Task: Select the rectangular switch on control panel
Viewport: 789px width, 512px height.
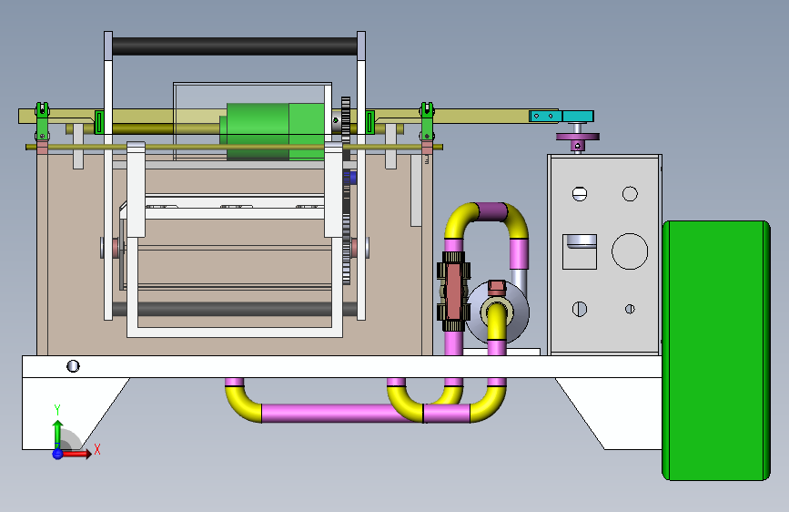Action: click(580, 251)
